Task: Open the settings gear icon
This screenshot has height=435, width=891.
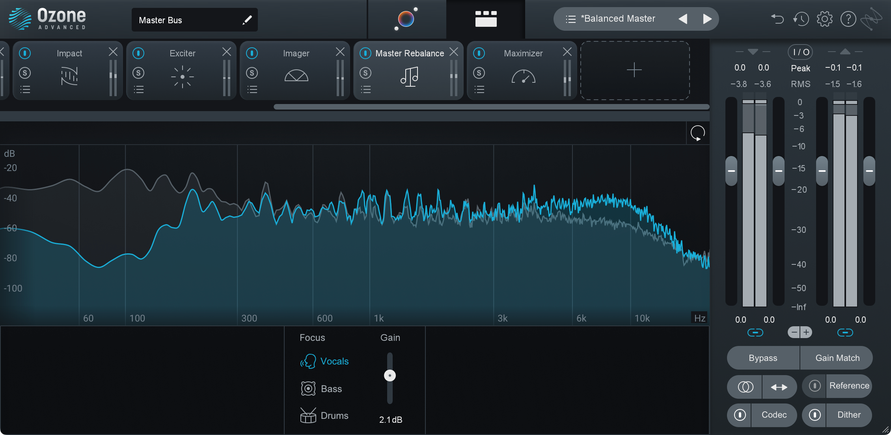Action: [x=824, y=19]
